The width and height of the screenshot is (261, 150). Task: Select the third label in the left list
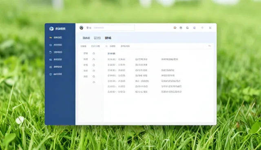(x=86, y=65)
